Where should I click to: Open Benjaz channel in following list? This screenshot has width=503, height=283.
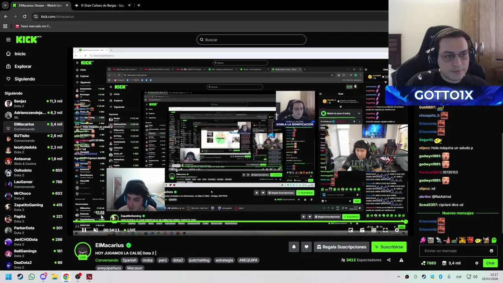pyautogui.click(x=33, y=103)
